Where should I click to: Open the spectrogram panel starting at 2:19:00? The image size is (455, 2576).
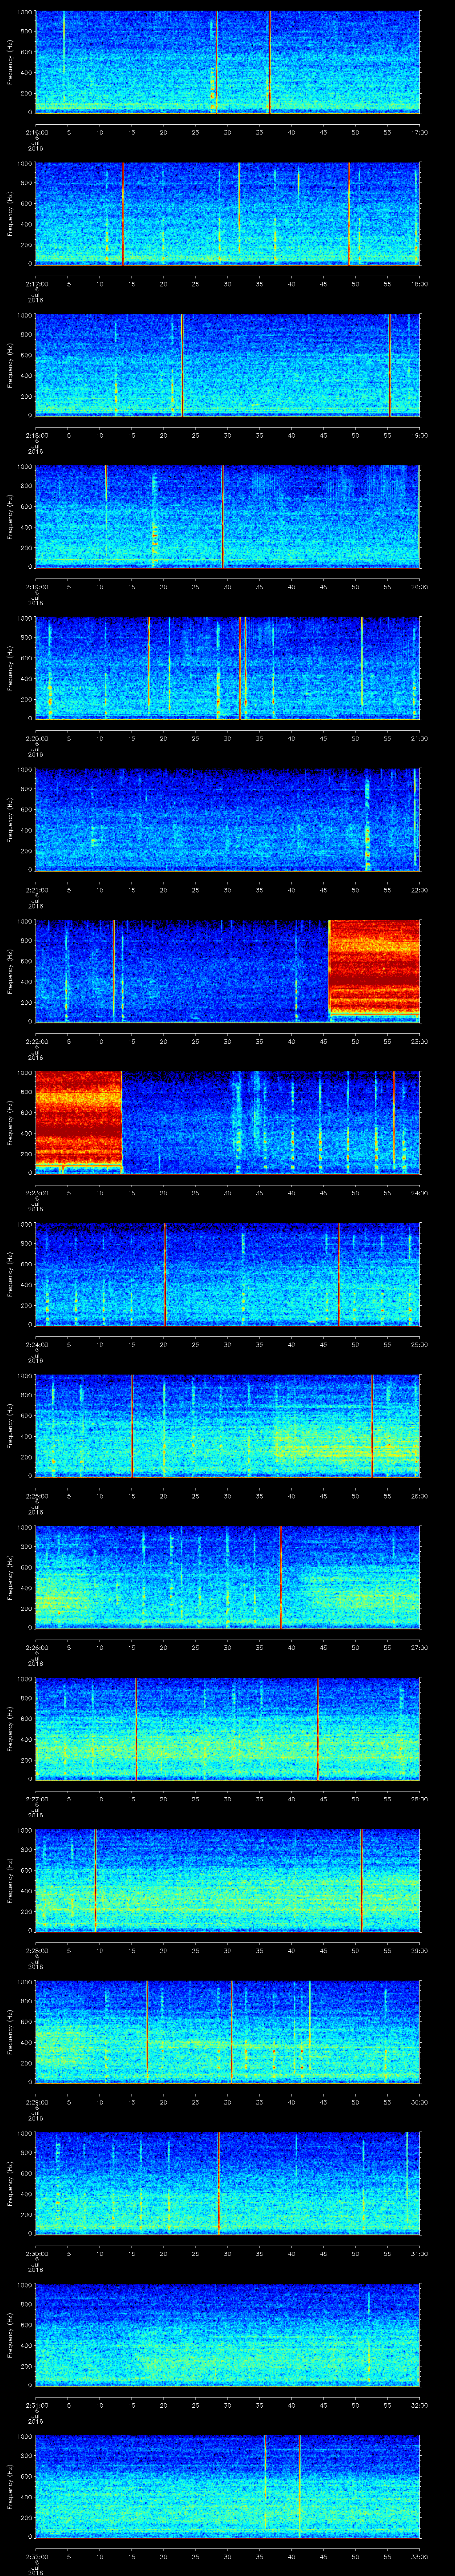click(x=227, y=516)
